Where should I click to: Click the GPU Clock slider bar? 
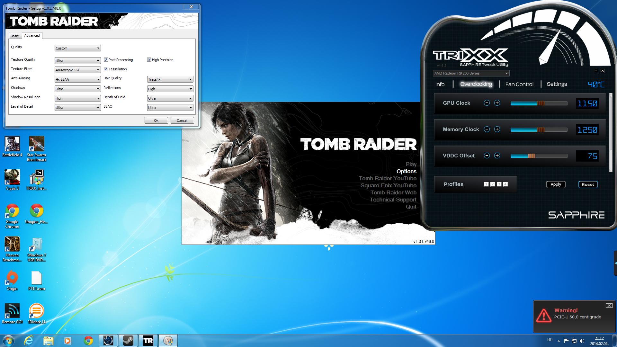tap(539, 103)
